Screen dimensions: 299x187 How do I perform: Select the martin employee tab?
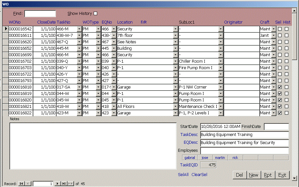220,158
